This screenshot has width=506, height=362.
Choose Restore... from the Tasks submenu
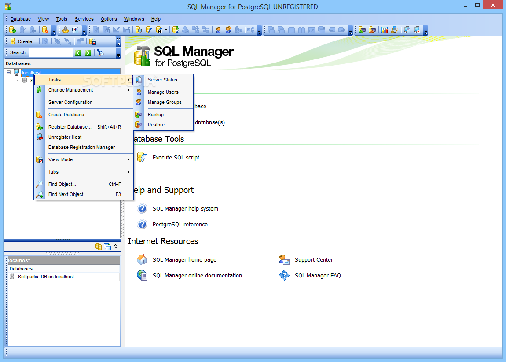point(163,124)
